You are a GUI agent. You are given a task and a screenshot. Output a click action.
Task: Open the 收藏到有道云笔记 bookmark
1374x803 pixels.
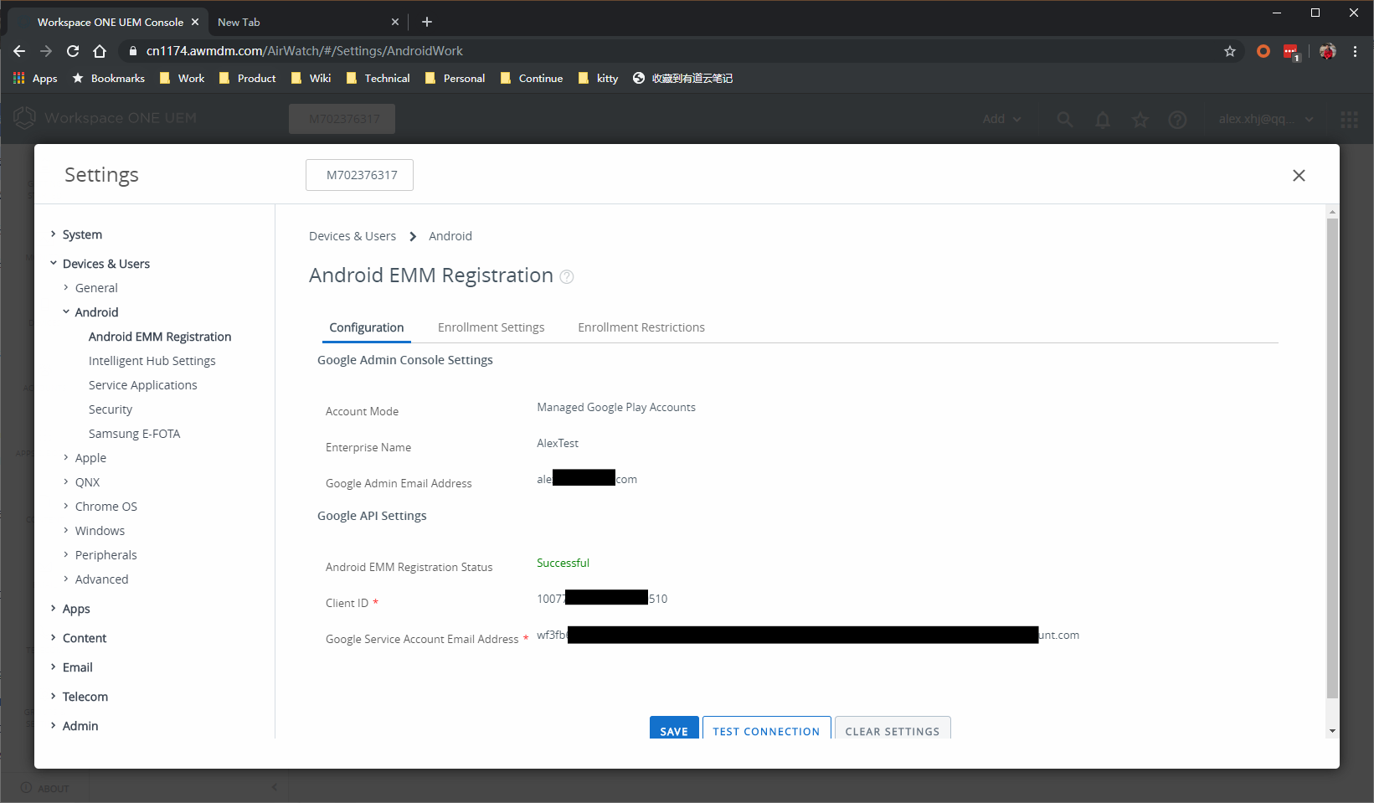pyautogui.click(x=682, y=78)
